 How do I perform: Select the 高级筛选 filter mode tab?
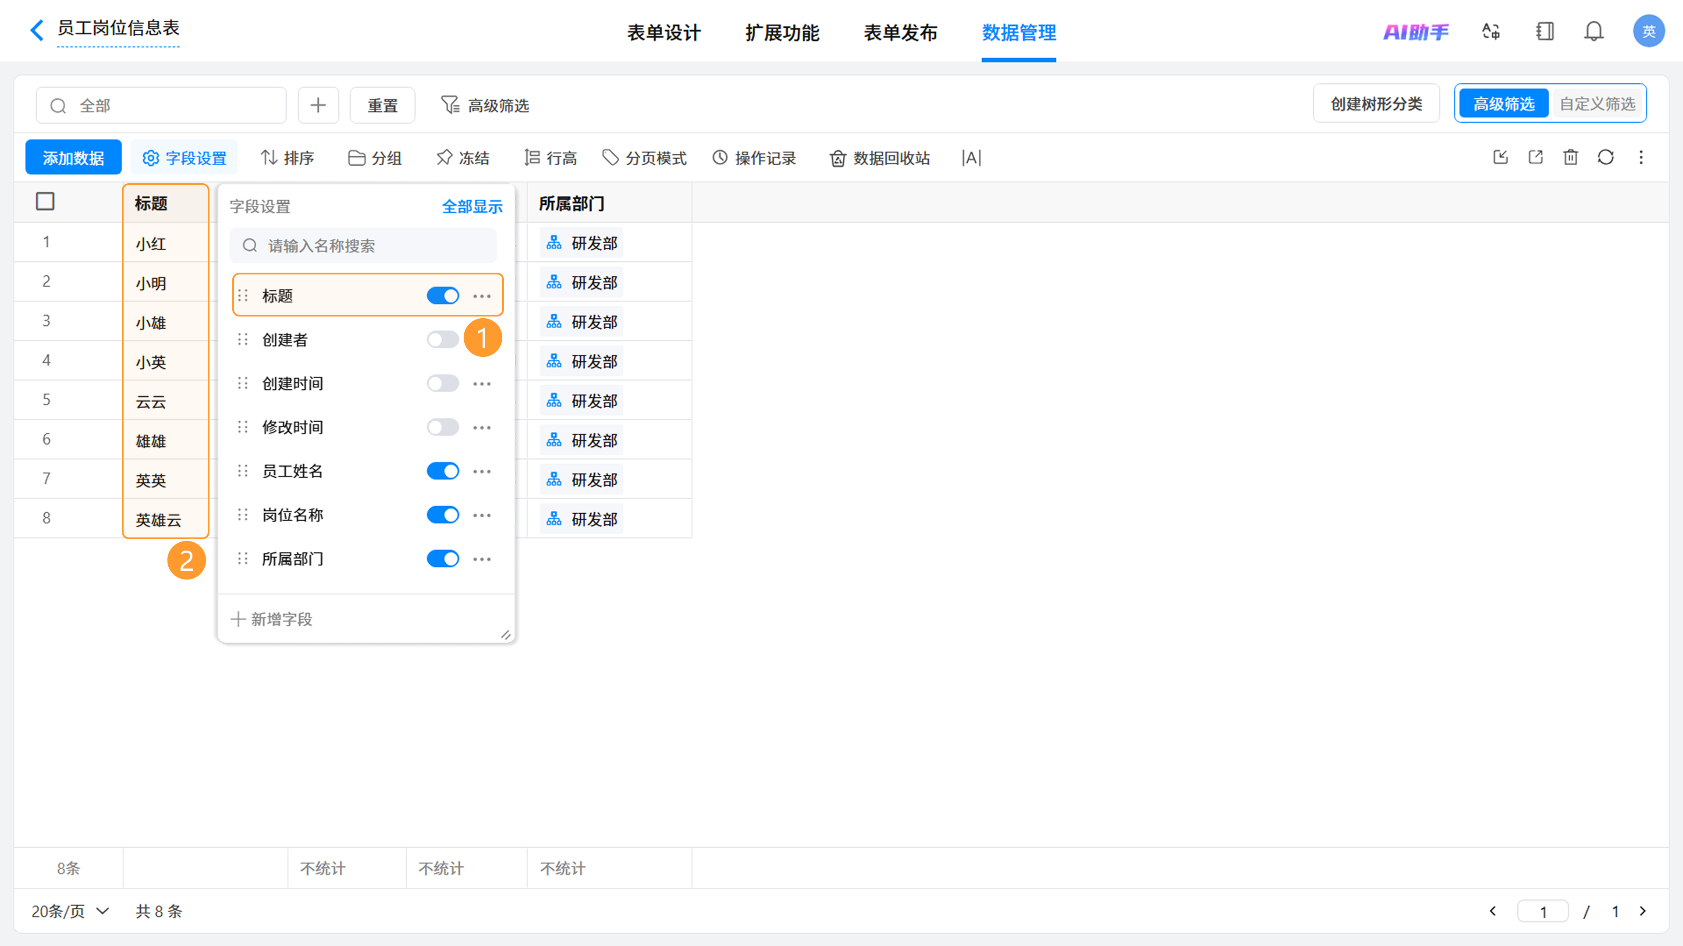[1503, 104]
